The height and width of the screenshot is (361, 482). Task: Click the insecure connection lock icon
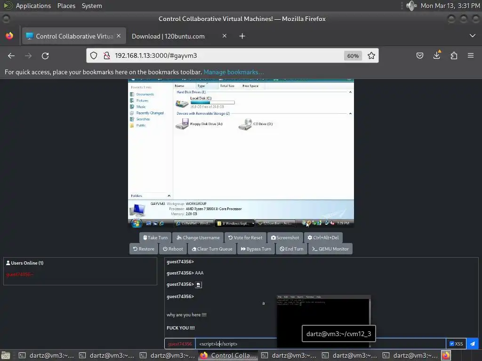pyautogui.click(x=107, y=55)
